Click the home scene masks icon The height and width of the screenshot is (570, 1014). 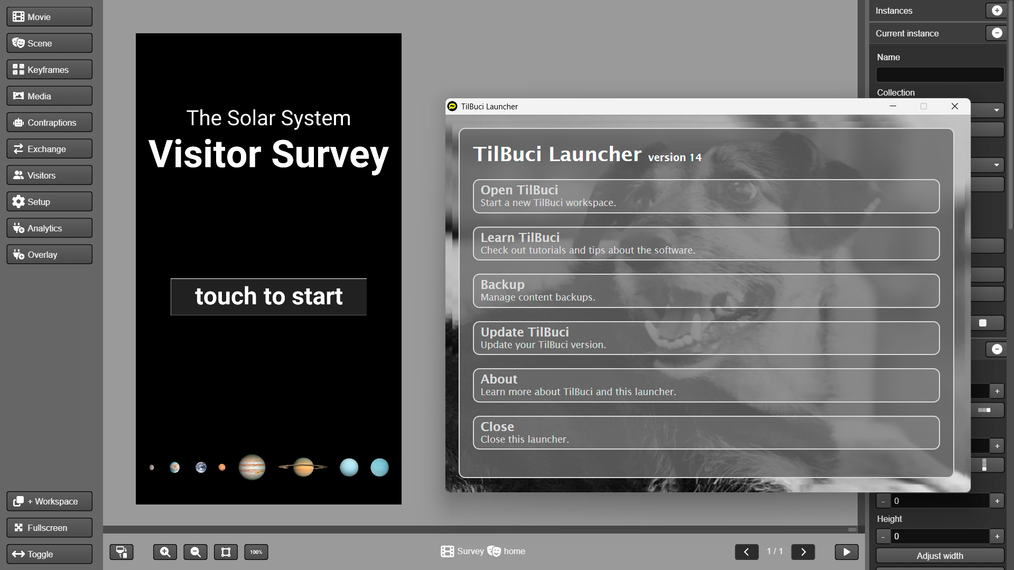click(x=494, y=552)
